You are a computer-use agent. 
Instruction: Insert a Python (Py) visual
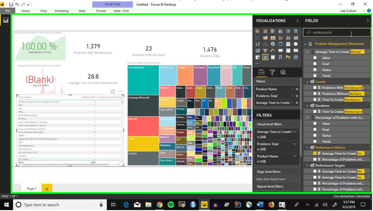pos(288,57)
